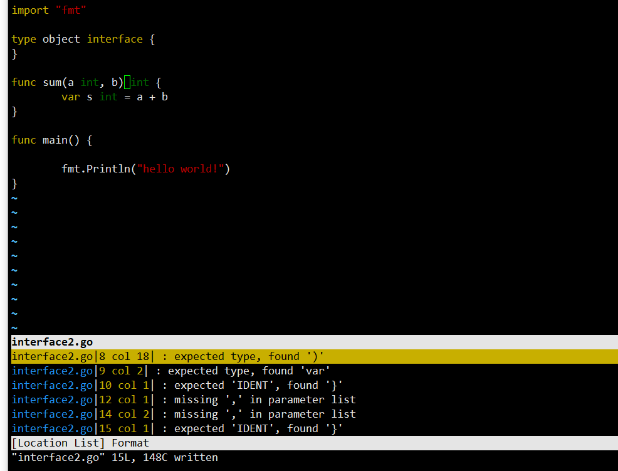The height and width of the screenshot is (471, 618).
Task: Place cursor on import "fmt" line
Action: 49,10
